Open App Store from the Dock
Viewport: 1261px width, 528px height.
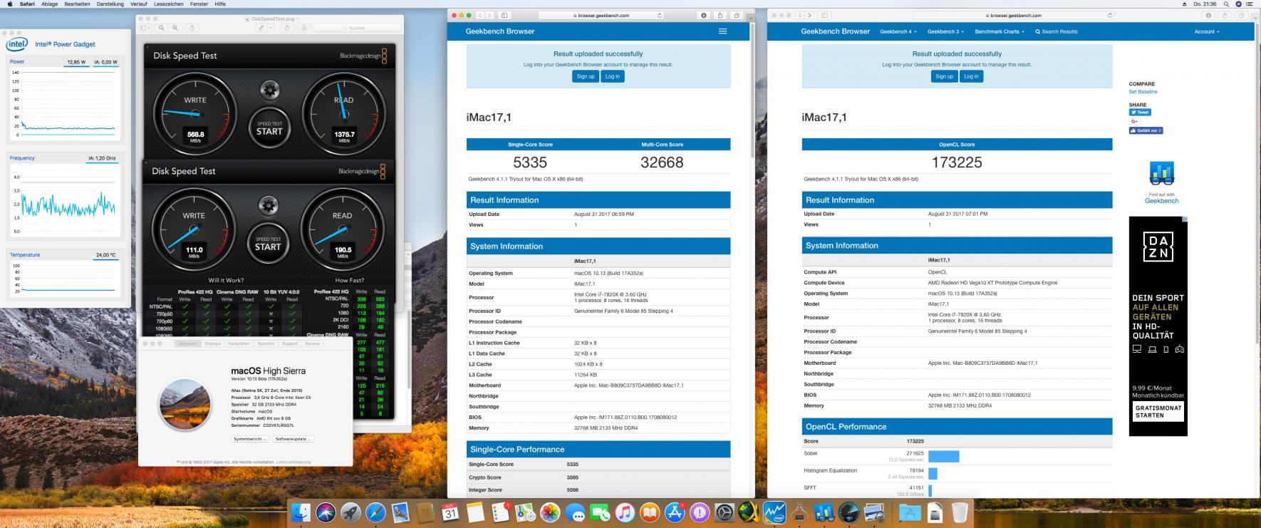tap(674, 512)
